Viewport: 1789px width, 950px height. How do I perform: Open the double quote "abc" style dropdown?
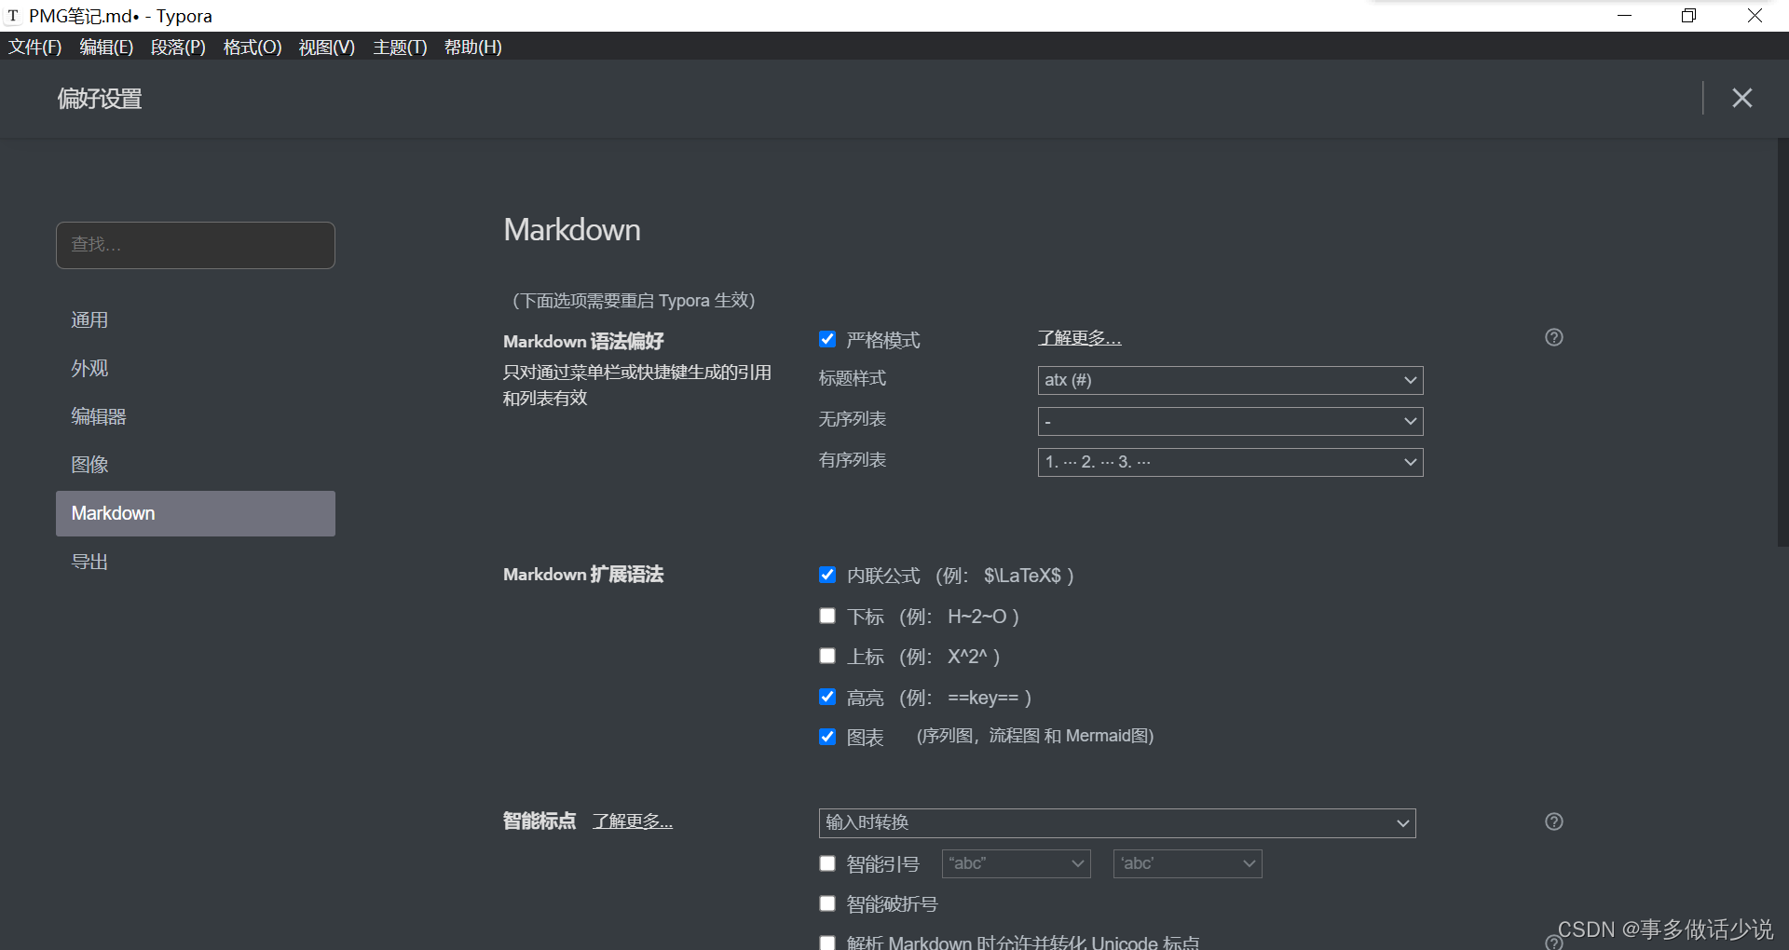click(x=1016, y=863)
